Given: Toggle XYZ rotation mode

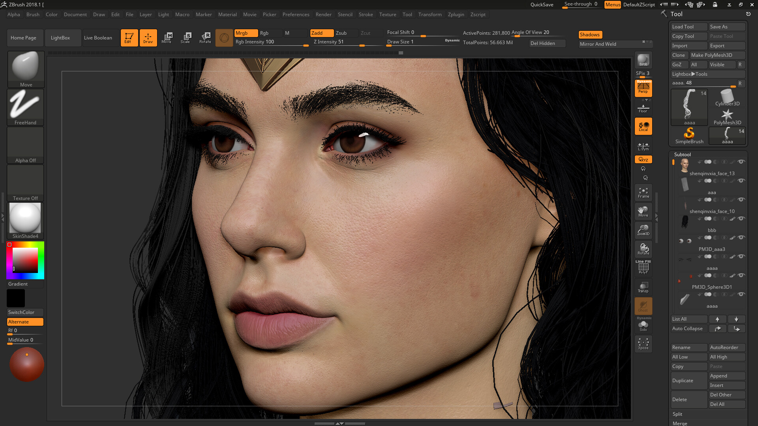Looking at the screenshot, I should [x=643, y=159].
